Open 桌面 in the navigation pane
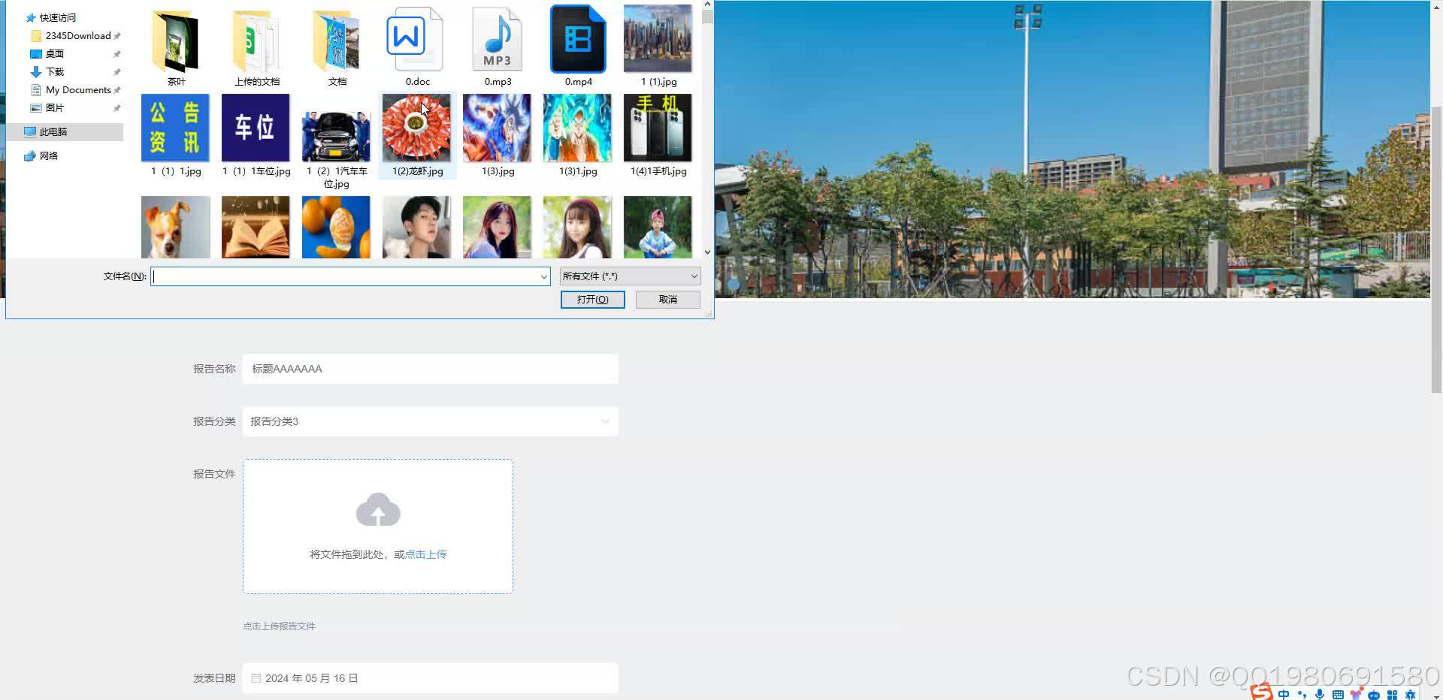 tap(54, 53)
